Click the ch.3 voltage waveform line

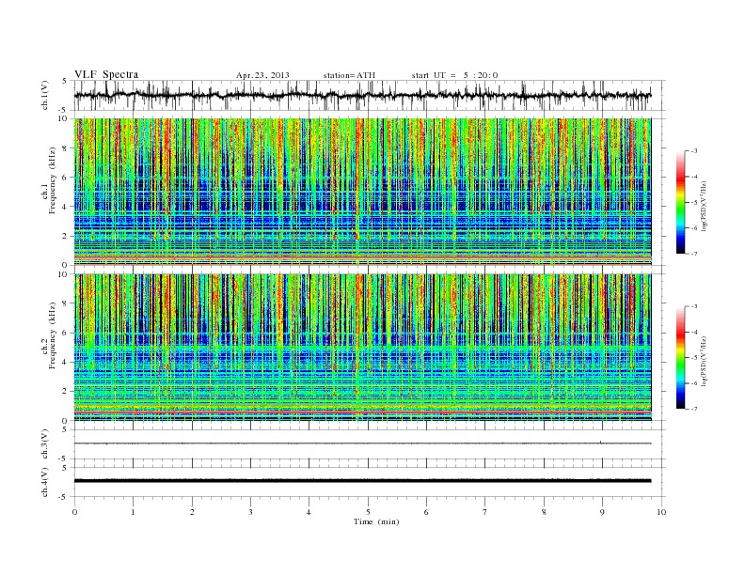click(362, 443)
